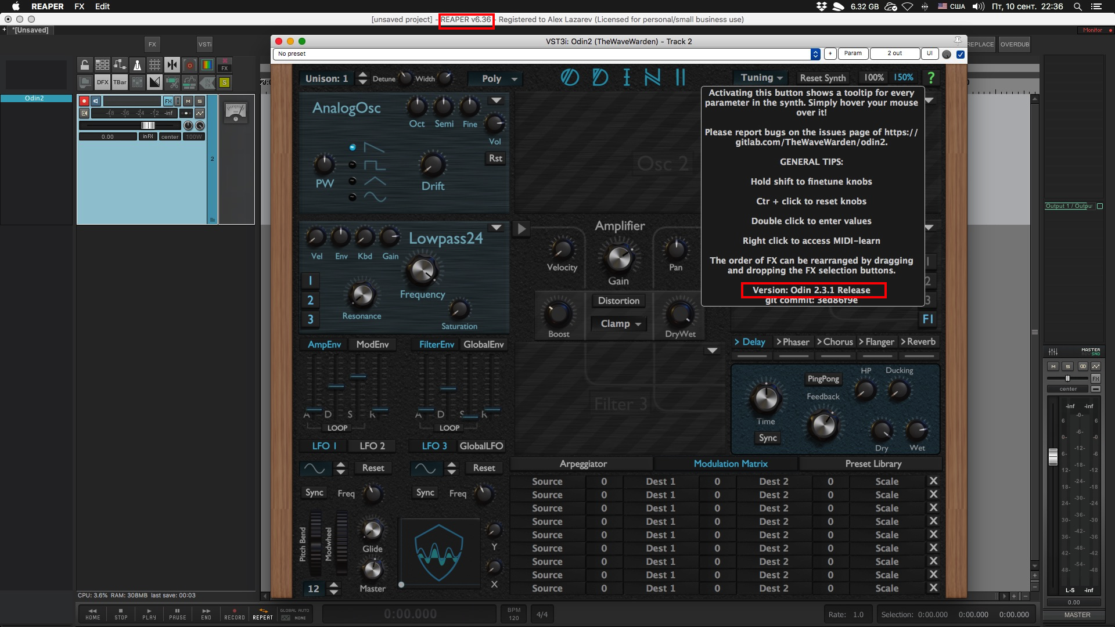The image size is (1115, 627).
Task: Click the yellow S solo toolbar icon
Action: coord(224,82)
